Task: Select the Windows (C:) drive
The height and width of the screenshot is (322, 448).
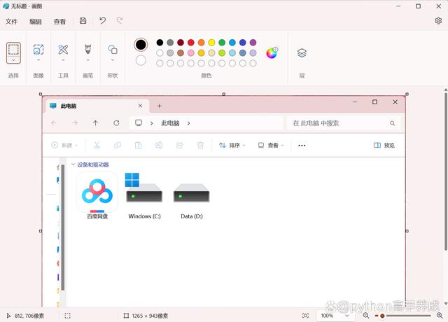Action: 144,196
